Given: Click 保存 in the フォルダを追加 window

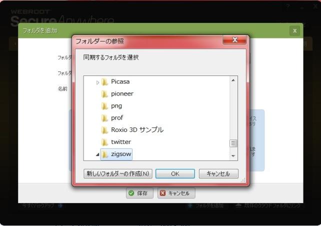Looking at the screenshot, I should click(x=139, y=193).
